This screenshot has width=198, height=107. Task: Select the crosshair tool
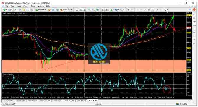132,10
